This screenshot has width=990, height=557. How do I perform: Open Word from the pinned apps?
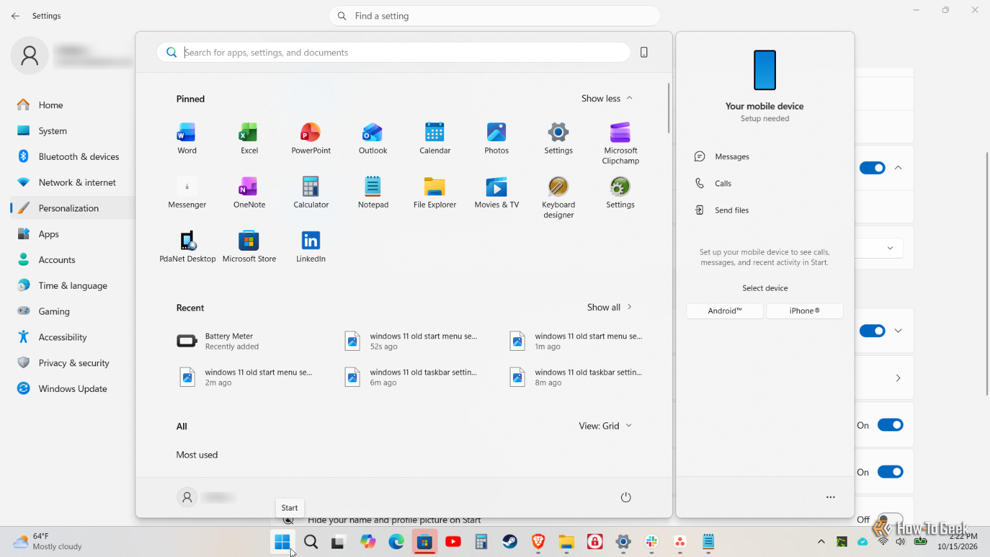click(x=187, y=138)
